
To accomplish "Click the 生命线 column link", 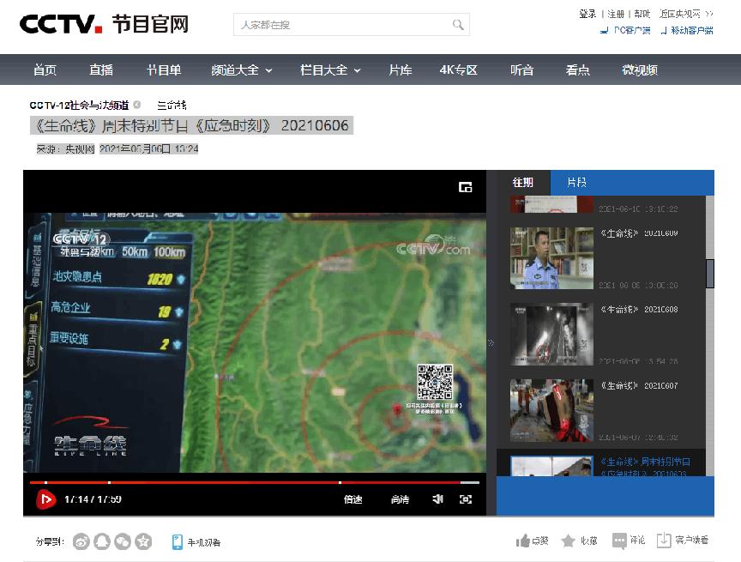I will (x=172, y=105).
